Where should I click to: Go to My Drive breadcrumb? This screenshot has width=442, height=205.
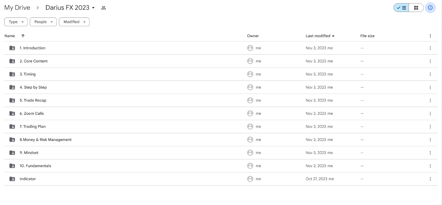[17, 8]
